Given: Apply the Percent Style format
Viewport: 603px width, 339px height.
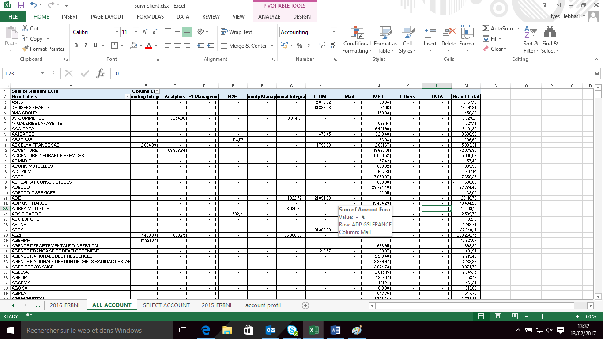Looking at the screenshot, I should 299,45.
